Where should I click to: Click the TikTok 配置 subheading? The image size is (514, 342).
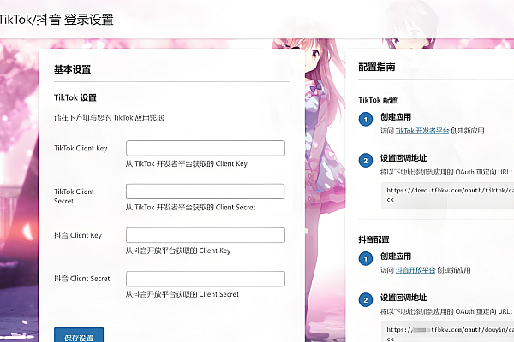pos(379,100)
